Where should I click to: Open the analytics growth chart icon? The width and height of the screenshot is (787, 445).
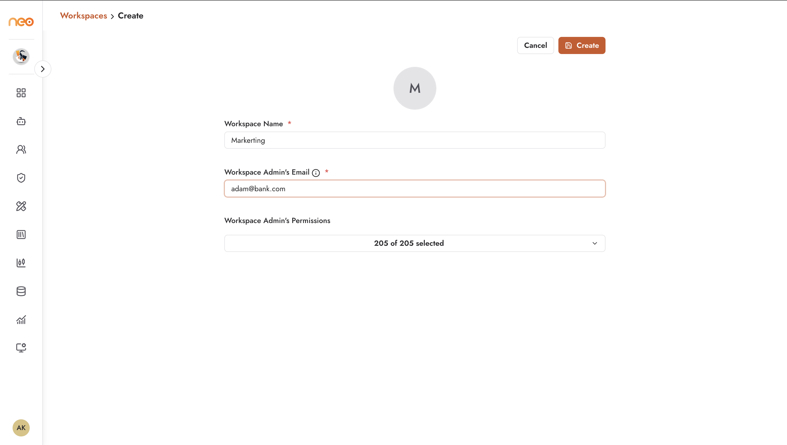pos(21,320)
